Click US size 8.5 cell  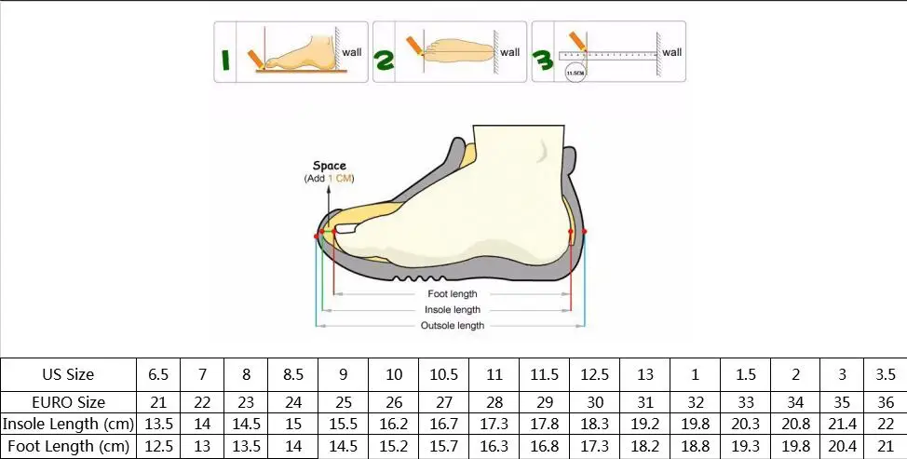coord(293,374)
